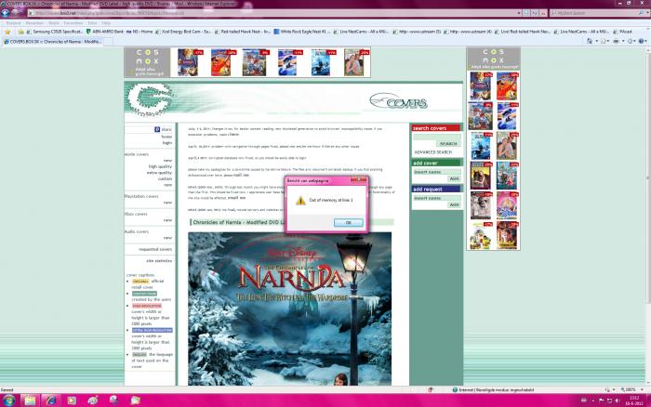Open the Bestand menu
Screen dimensions: 651x407
point(13,23)
